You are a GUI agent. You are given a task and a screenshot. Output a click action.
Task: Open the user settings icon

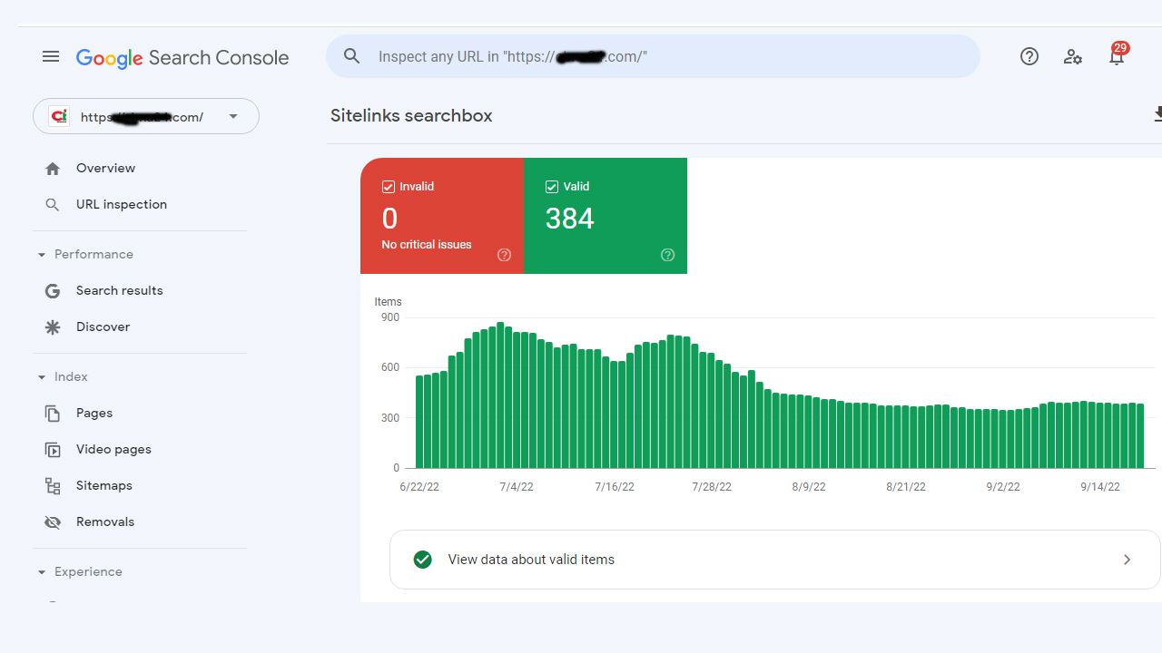1072,56
